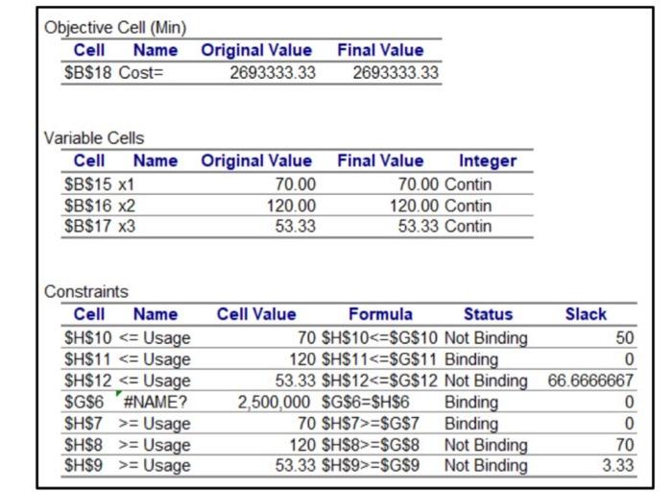
Task: Select the $H$7 constraint cell
Action: [x=84, y=424]
